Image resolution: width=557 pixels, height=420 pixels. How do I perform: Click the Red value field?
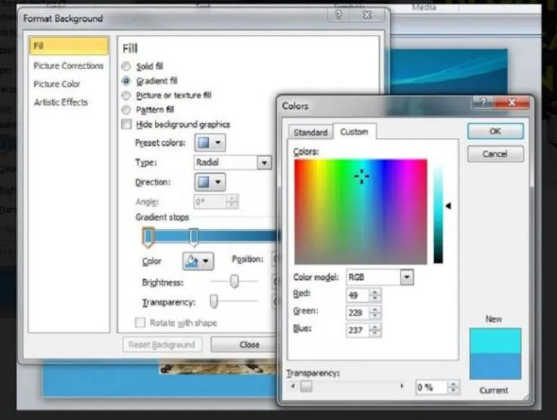(x=358, y=295)
